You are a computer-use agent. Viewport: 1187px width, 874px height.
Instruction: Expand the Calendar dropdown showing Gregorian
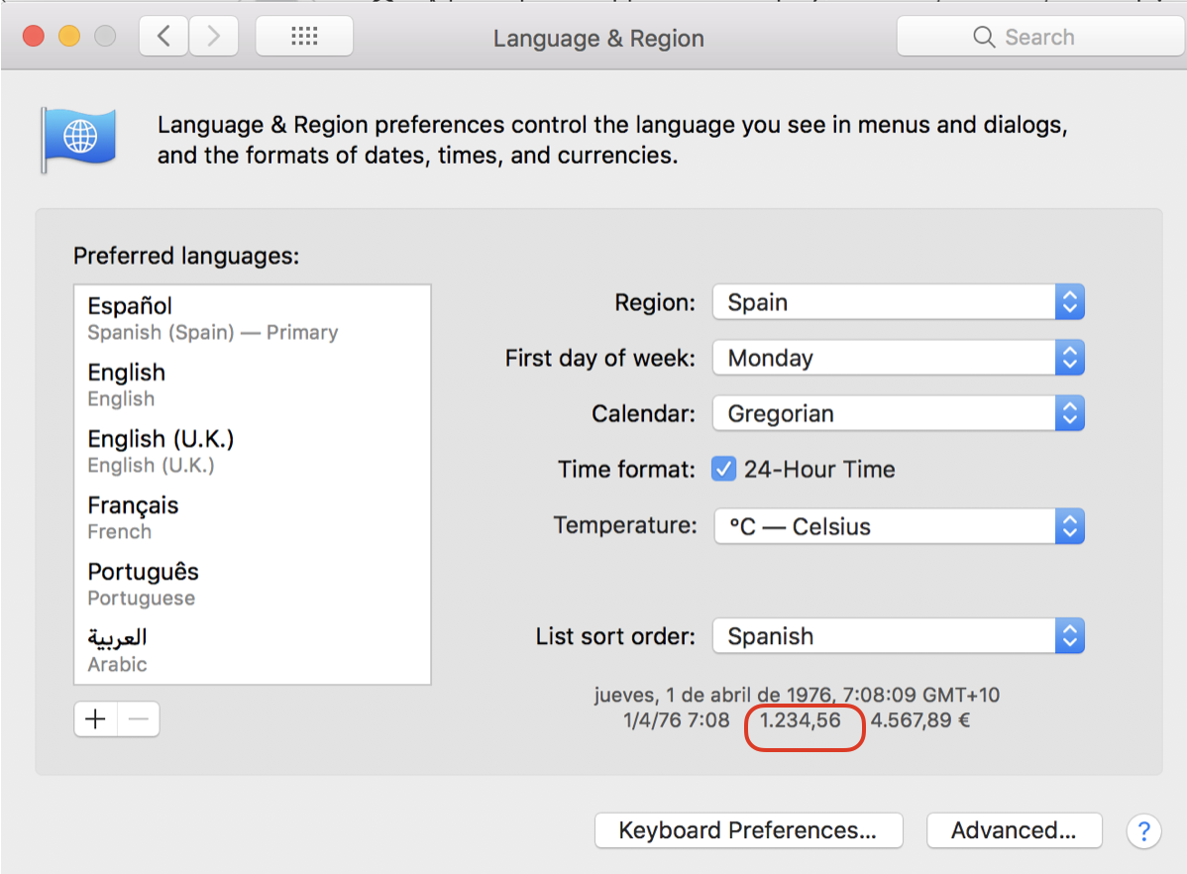click(x=898, y=413)
